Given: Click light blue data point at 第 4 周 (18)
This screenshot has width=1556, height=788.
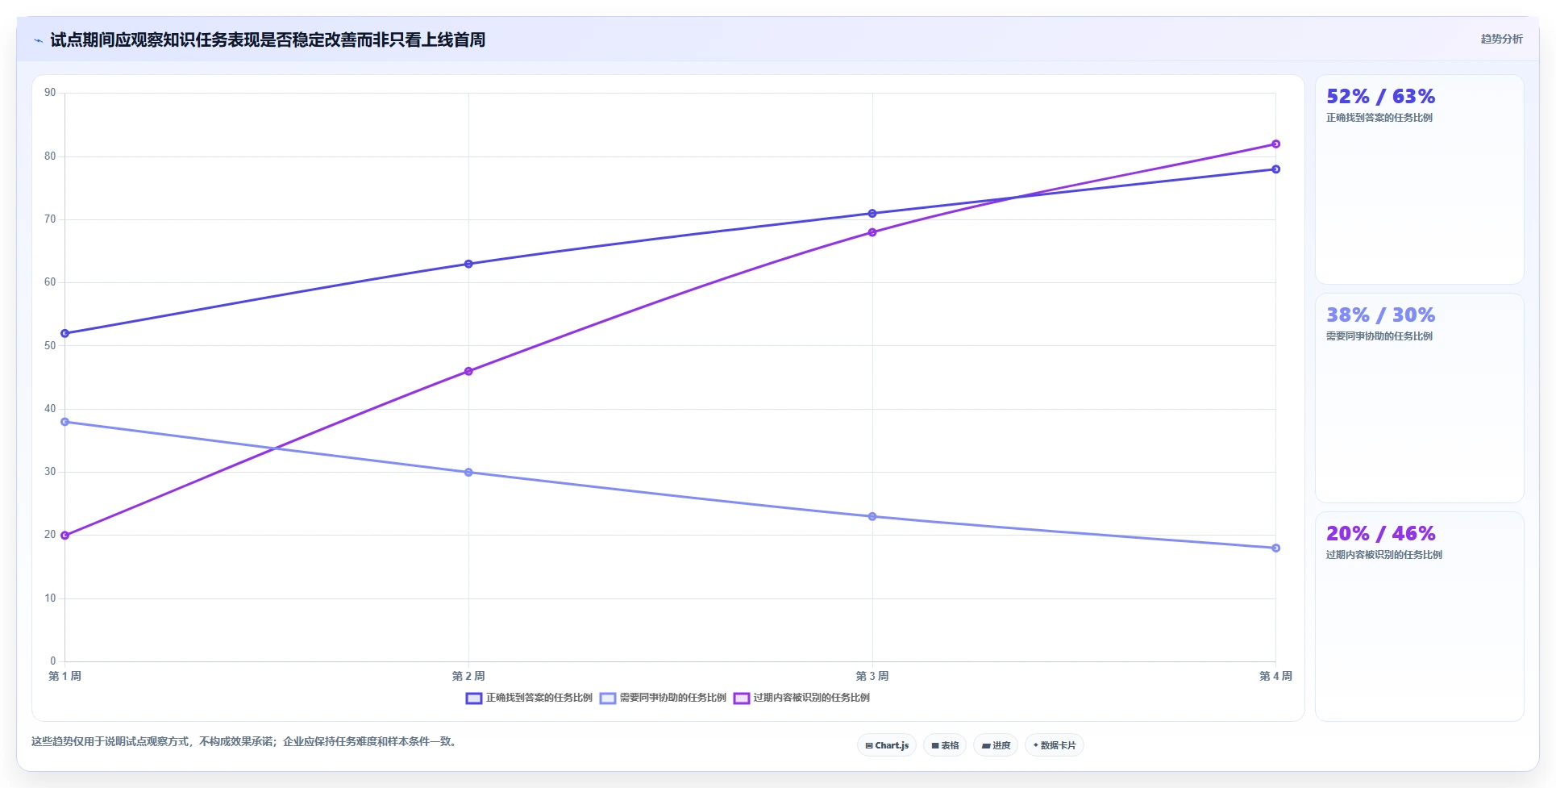Looking at the screenshot, I should click(x=1275, y=548).
